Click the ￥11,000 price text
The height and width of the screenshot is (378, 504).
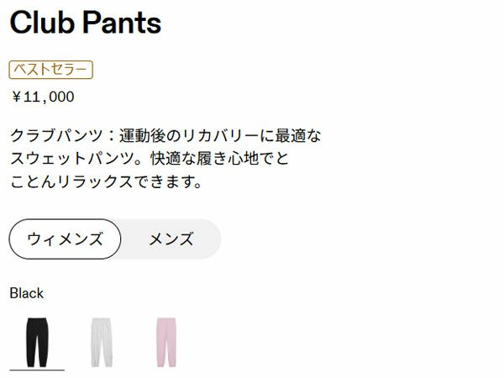(x=43, y=97)
